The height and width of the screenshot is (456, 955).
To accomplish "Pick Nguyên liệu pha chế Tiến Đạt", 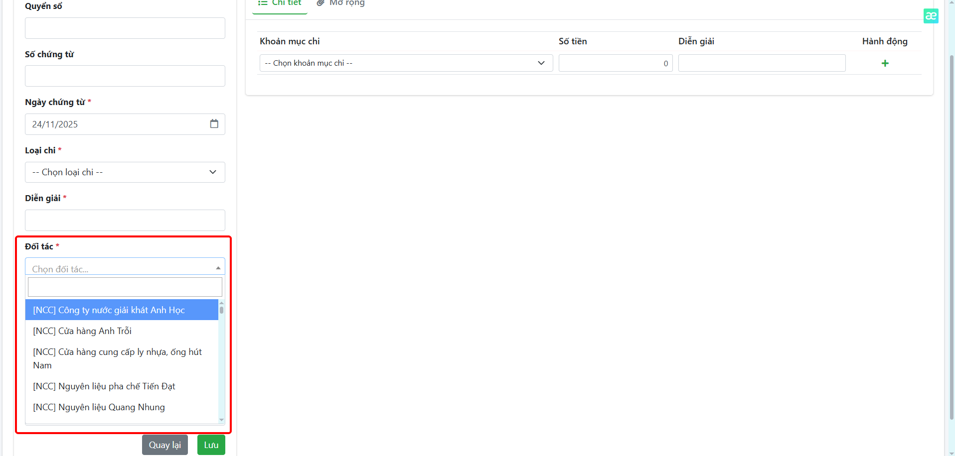I will 122,386.
